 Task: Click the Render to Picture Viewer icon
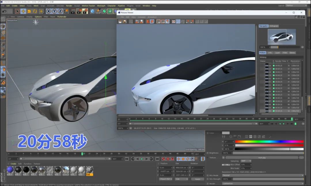79,11
